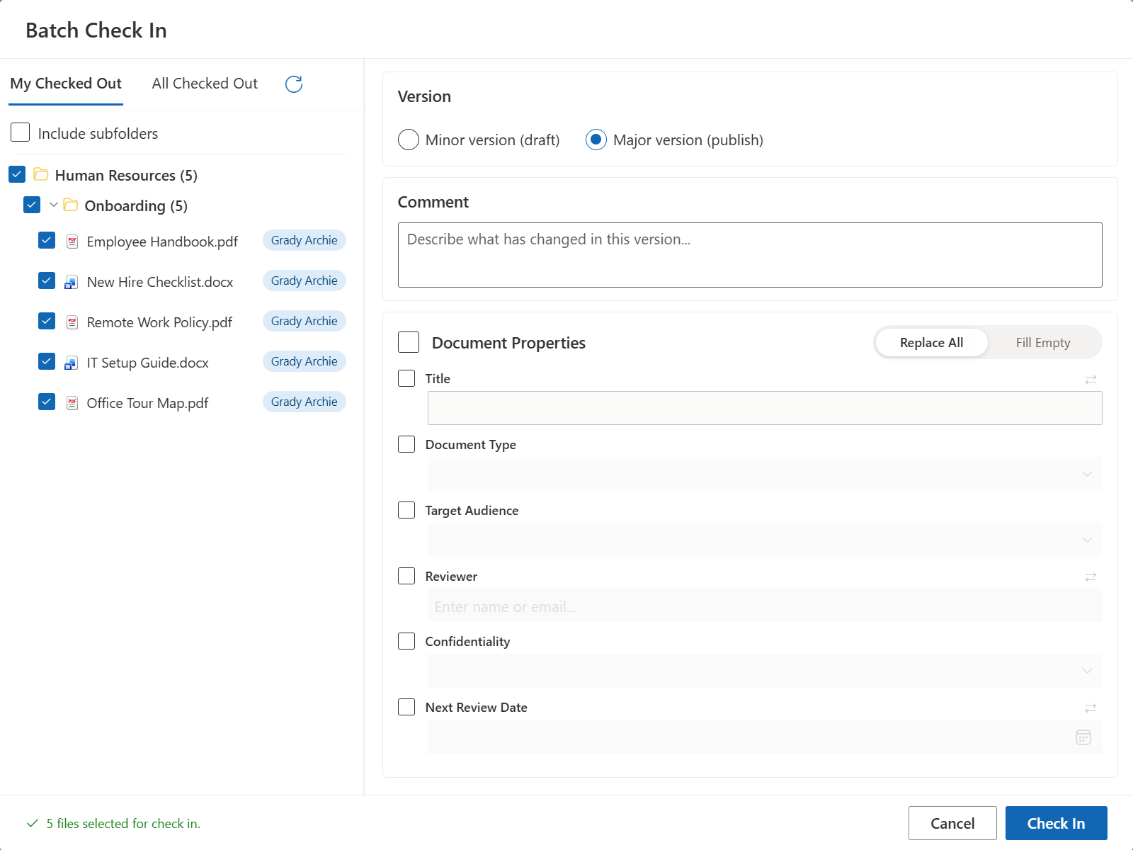Screen dimensions: 1133x850
Task: Deselect Remote Work Policy.pdf checkbox
Action: 47,321
